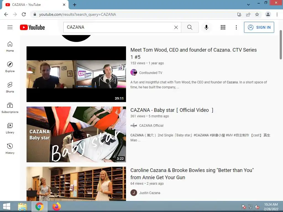This screenshot has height=212, width=283.
Task: Open Subscriptions in the sidebar
Action: tap(10, 108)
